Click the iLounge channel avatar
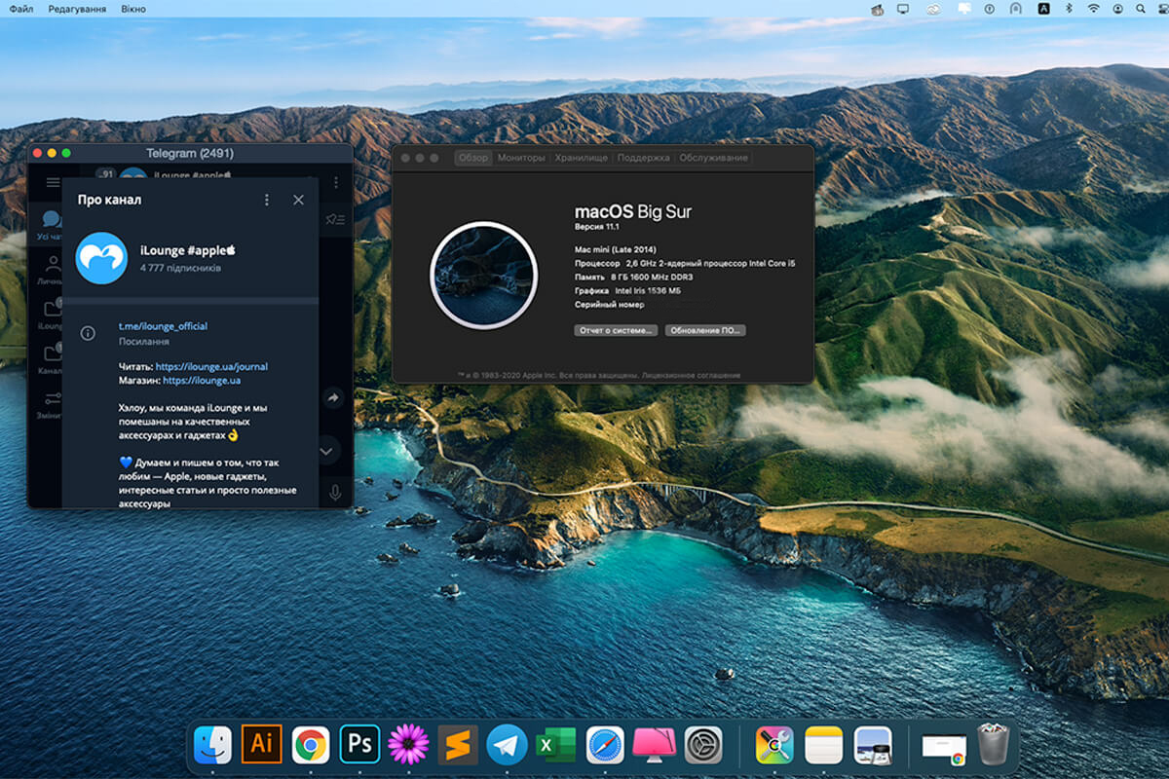 (101, 258)
